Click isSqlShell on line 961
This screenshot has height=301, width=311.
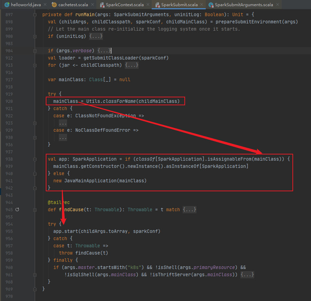pyautogui.click(x=81, y=275)
